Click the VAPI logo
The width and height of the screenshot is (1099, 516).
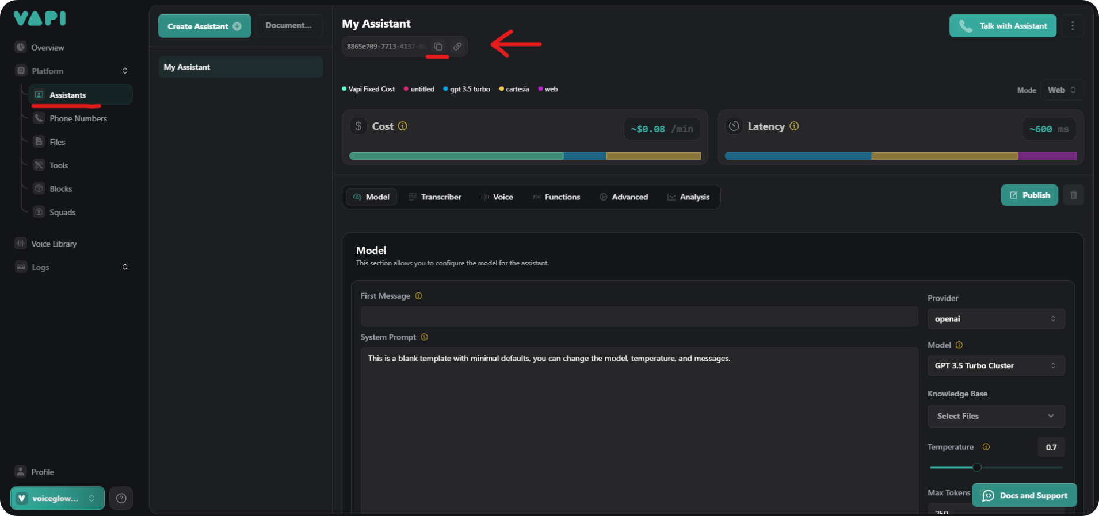click(x=40, y=18)
